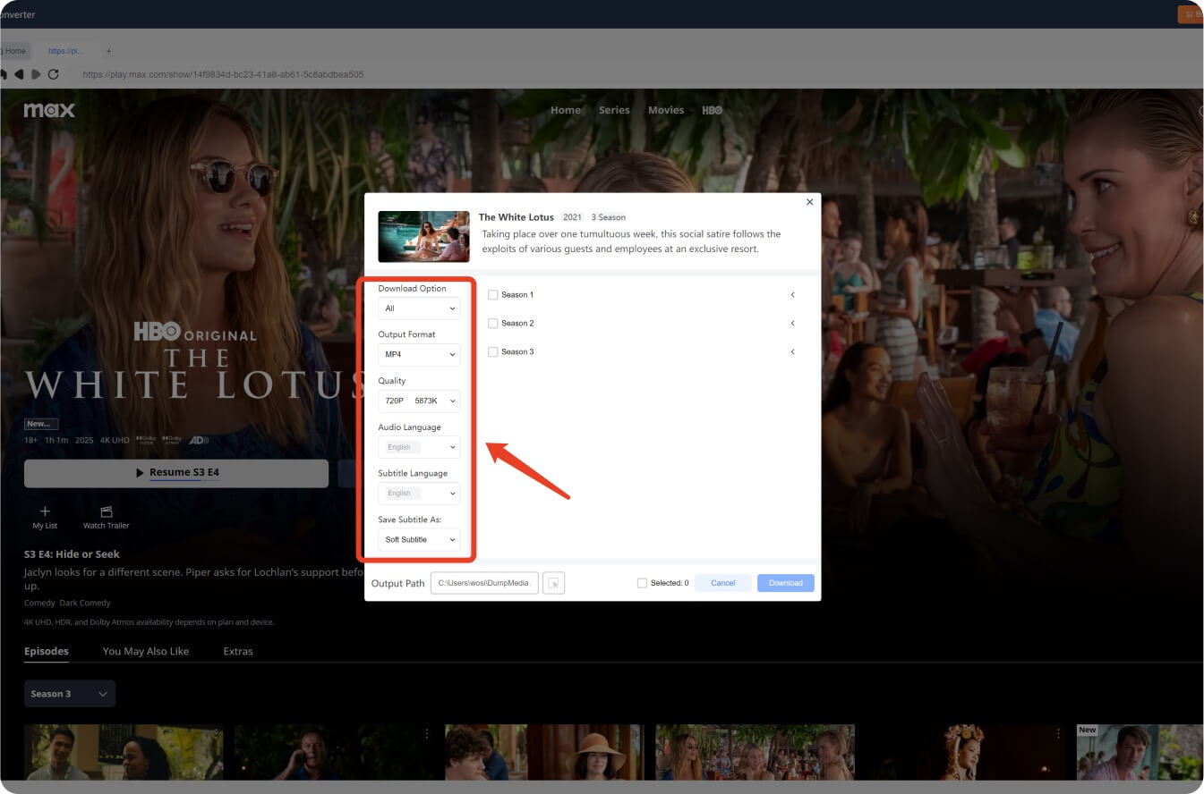Click the browser back arrow icon

pyautogui.click(x=18, y=74)
